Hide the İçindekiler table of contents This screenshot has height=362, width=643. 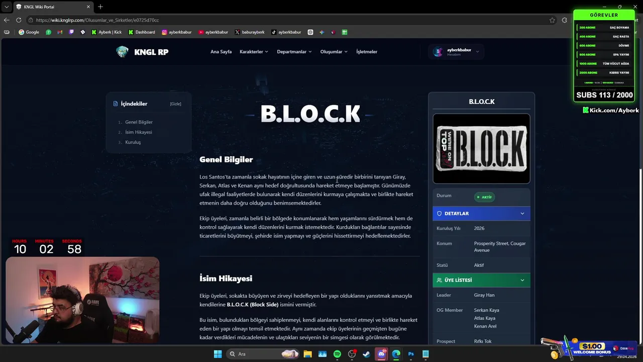tap(175, 104)
